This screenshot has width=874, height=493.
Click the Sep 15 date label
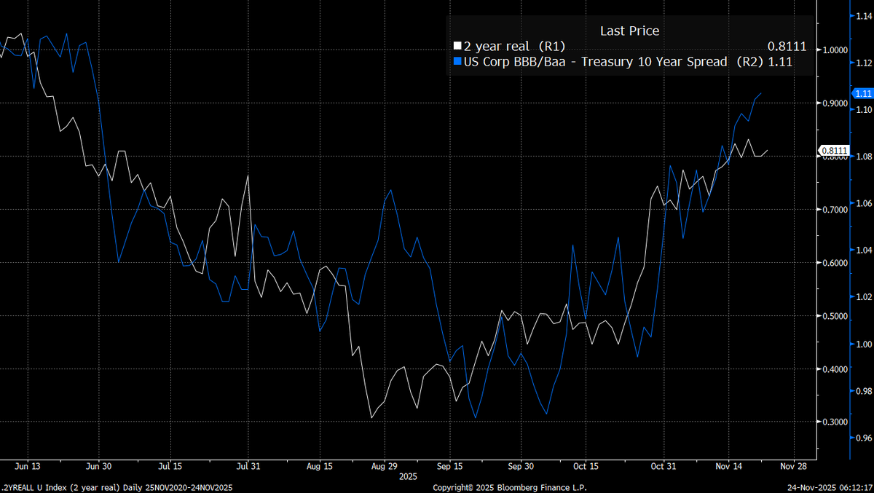point(449,467)
